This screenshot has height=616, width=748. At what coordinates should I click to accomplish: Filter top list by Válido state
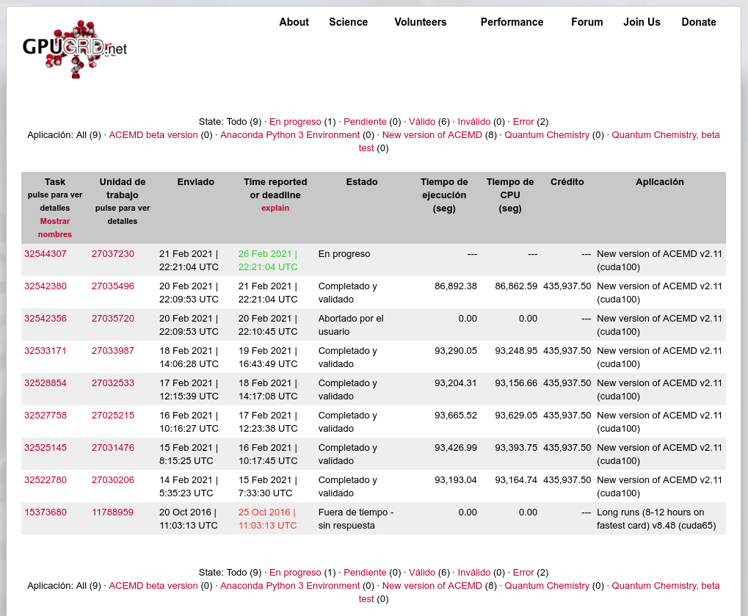(x=422, y=122)
